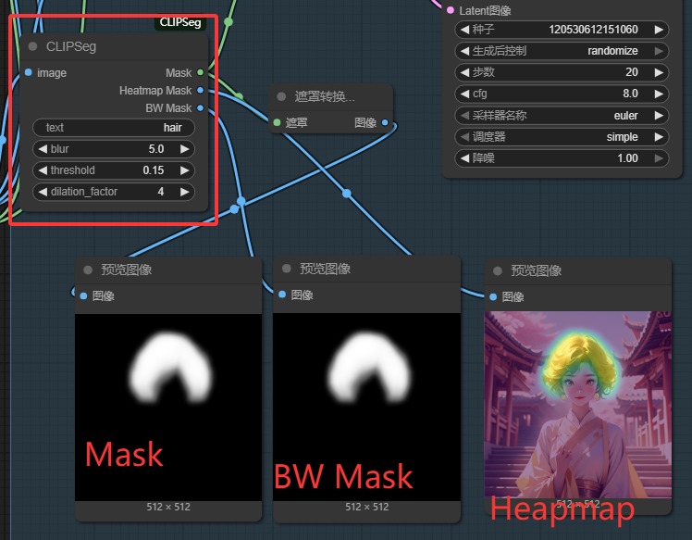The height and width of the screenshot is (540, 692).
Task: Open the 采样器名称 euler dropdown
Action: tap(562, 116)
